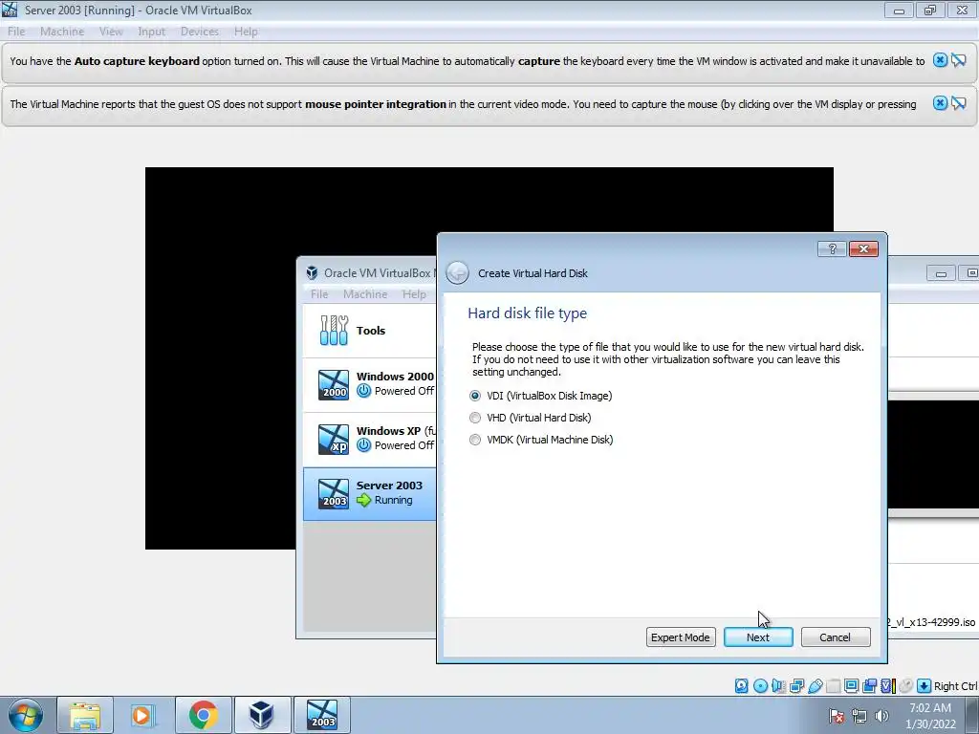Click the virtualization CPU status icon

pyautogui.click(x=887, y=686)
